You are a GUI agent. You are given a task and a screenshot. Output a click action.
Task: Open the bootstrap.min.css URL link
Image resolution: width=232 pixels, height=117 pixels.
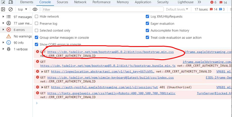tap(110, 52)
